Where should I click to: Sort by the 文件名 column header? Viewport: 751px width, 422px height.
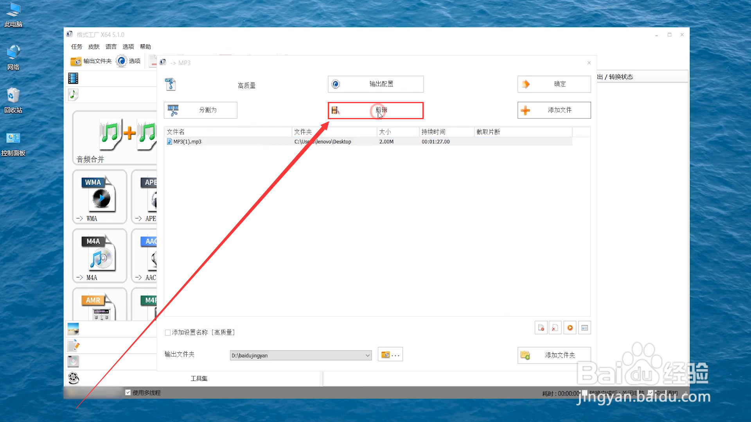coord(228,132)
